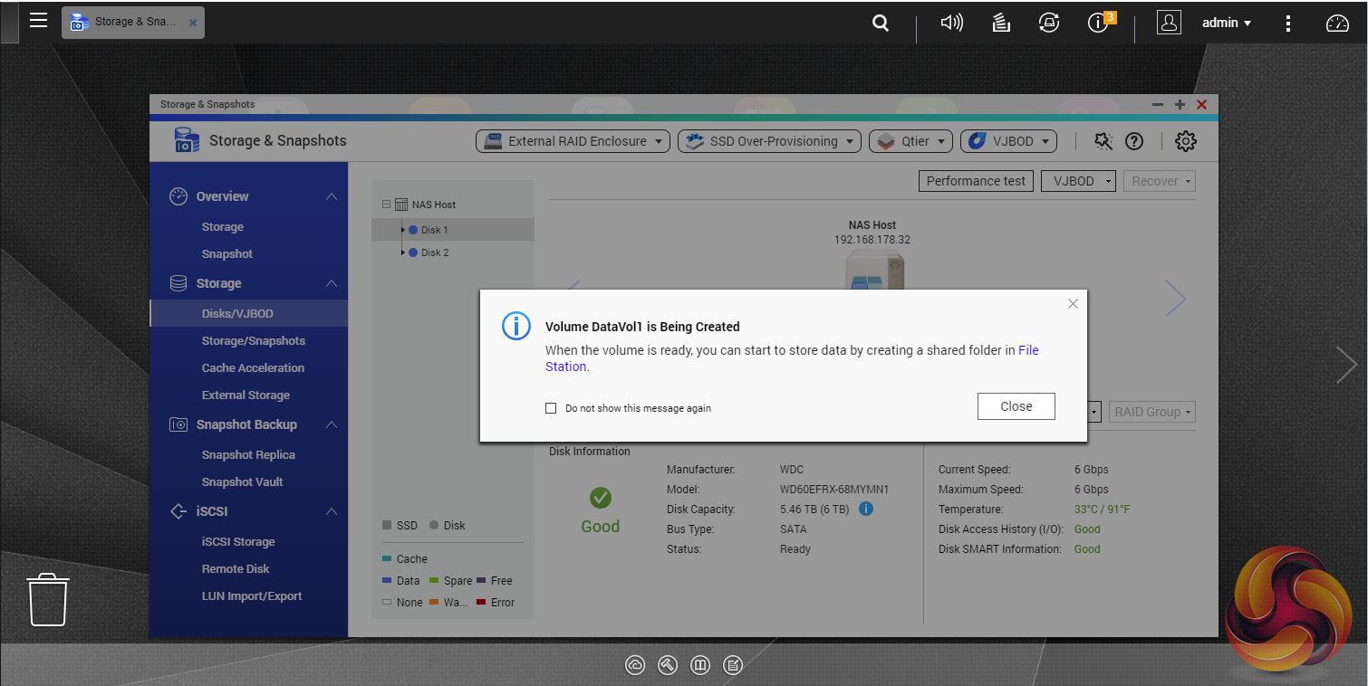
Task: Open Cache Acceleration sidebar item
Action: pos(253,368)
